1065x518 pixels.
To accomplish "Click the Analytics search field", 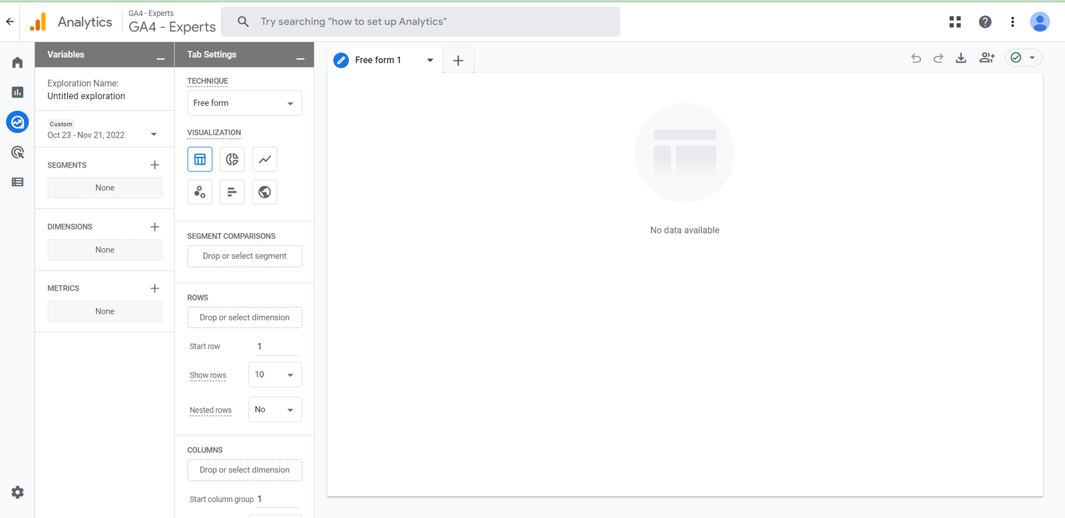I will (426, 22).
